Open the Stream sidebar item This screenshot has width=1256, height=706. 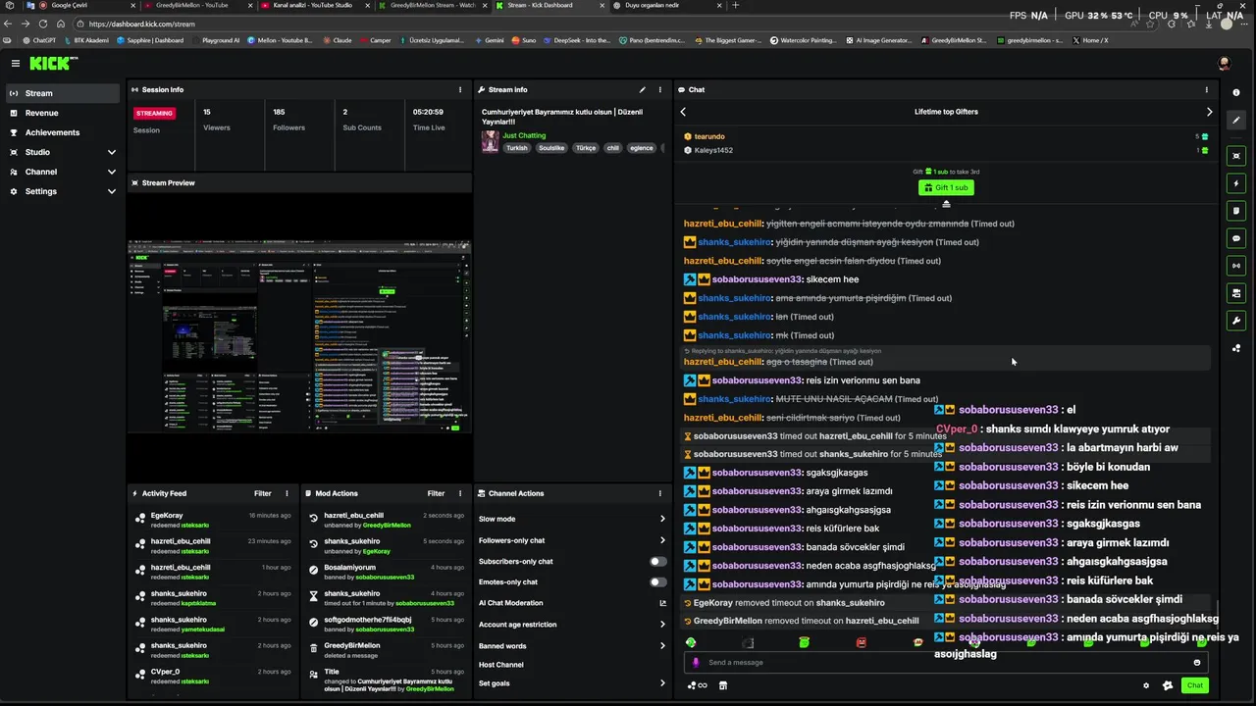pos(63,93)
